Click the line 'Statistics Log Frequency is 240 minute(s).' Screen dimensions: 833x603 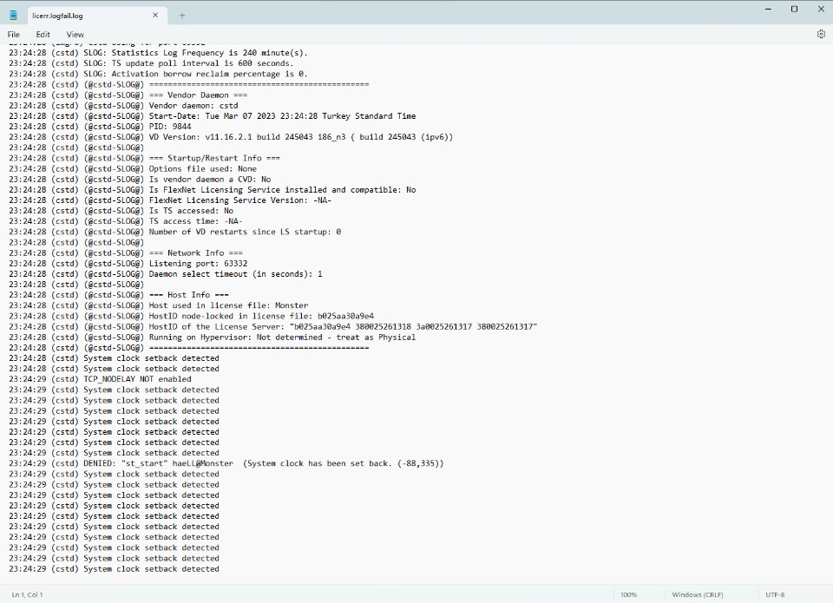(x=158, y=53)
